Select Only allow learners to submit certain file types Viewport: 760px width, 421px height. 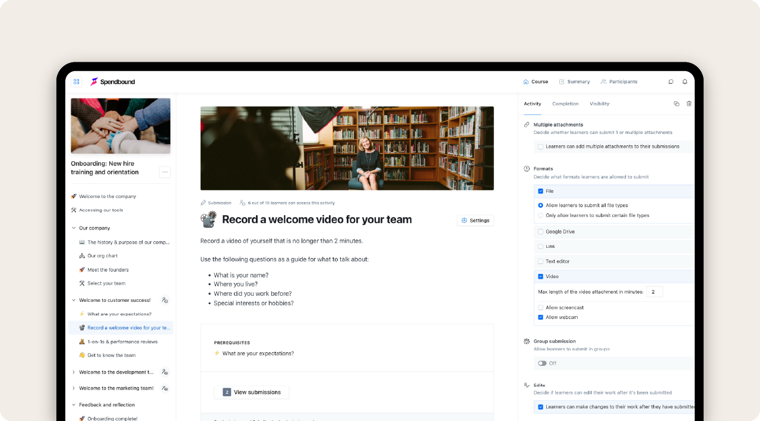tap(540, 215)
